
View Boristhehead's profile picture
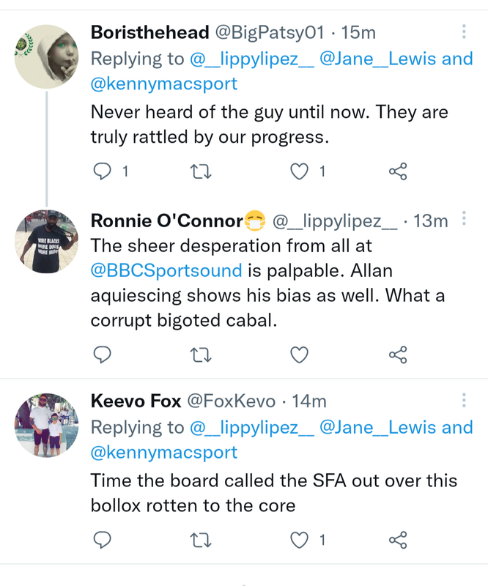point(47,56)
